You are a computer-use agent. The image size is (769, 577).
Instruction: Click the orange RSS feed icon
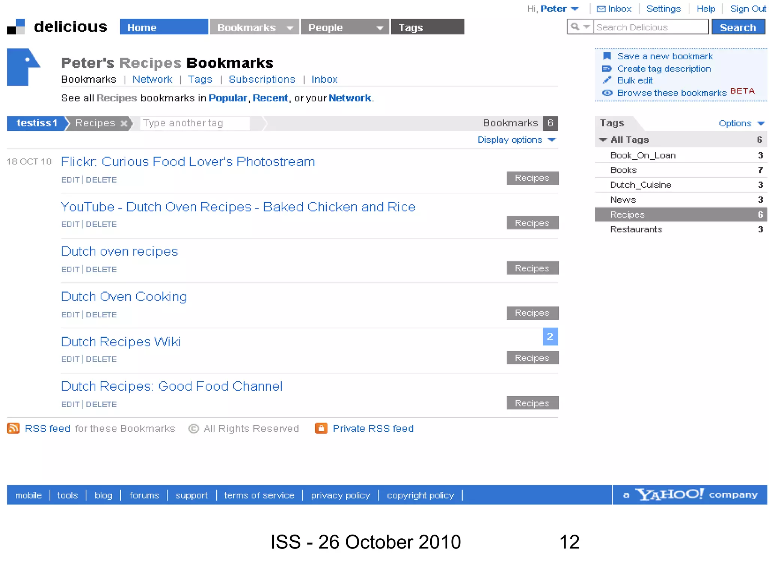tap(14, 428)
